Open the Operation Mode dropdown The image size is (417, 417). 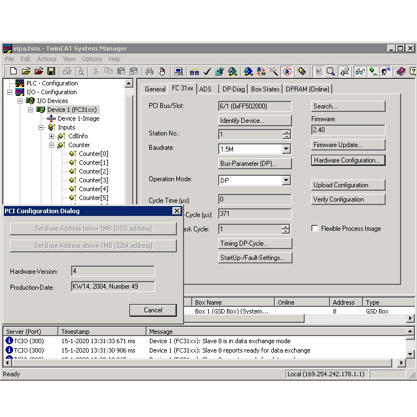286,181
